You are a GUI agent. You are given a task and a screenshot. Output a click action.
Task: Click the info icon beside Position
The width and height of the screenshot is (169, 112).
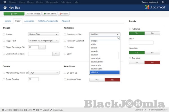point(4,34)
